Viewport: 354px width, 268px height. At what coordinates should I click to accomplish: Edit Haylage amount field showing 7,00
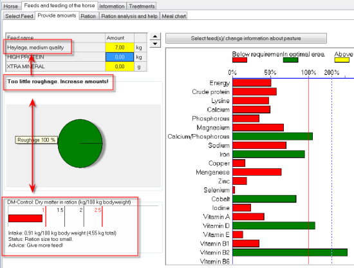coord(120,48)
